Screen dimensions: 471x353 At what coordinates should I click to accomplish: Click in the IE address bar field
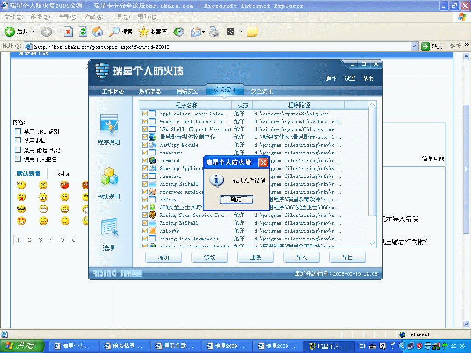pos(221,46)
